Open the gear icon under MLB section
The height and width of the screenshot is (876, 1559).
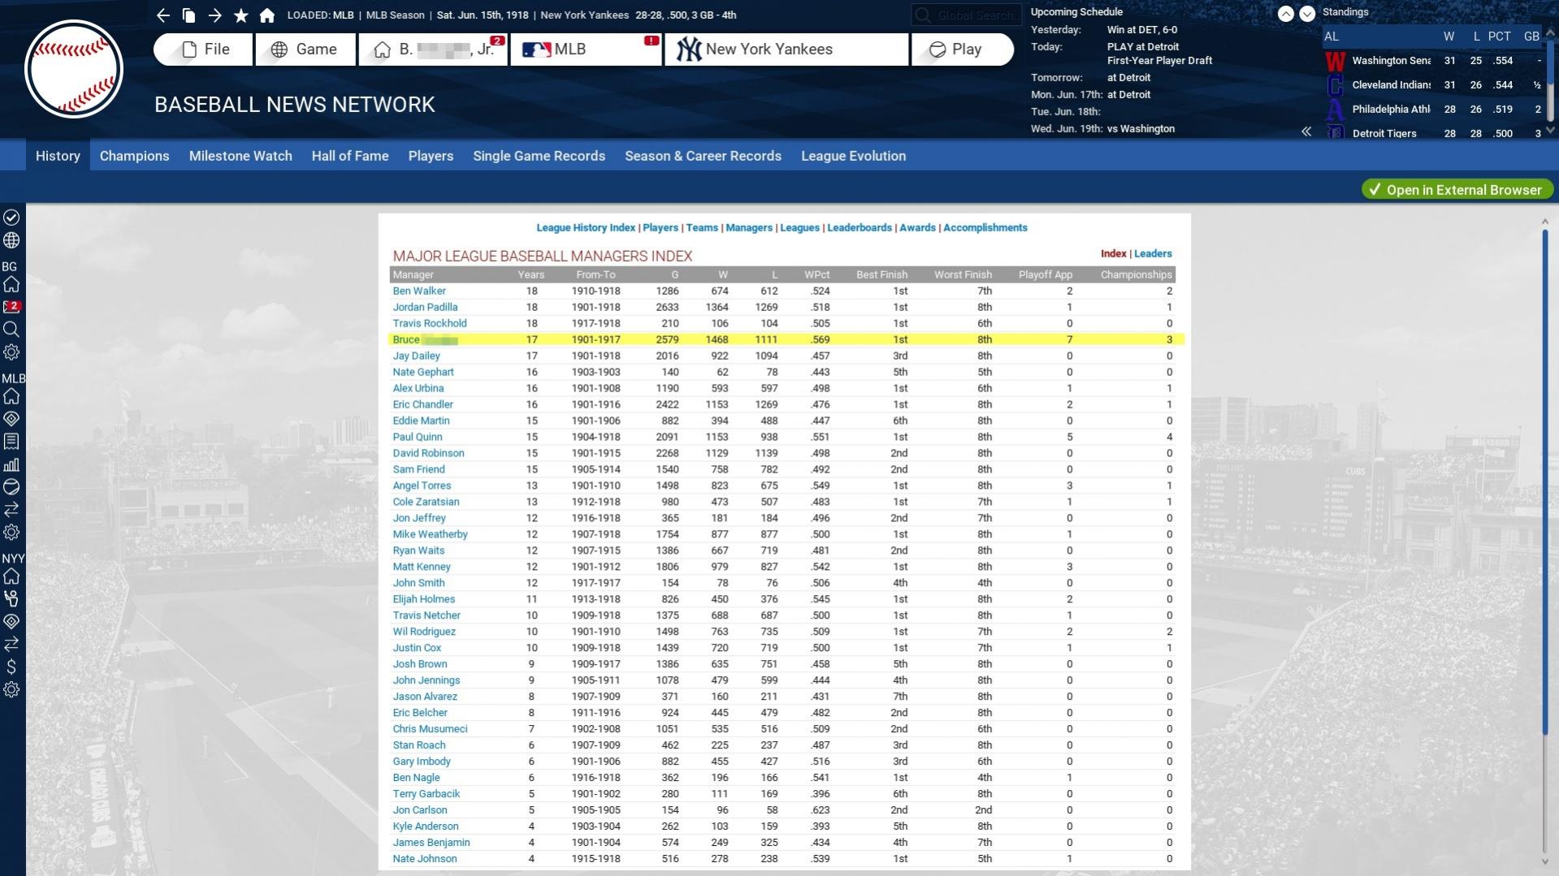11,533
